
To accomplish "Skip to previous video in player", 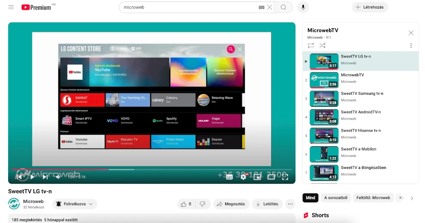I will (19, 177).
